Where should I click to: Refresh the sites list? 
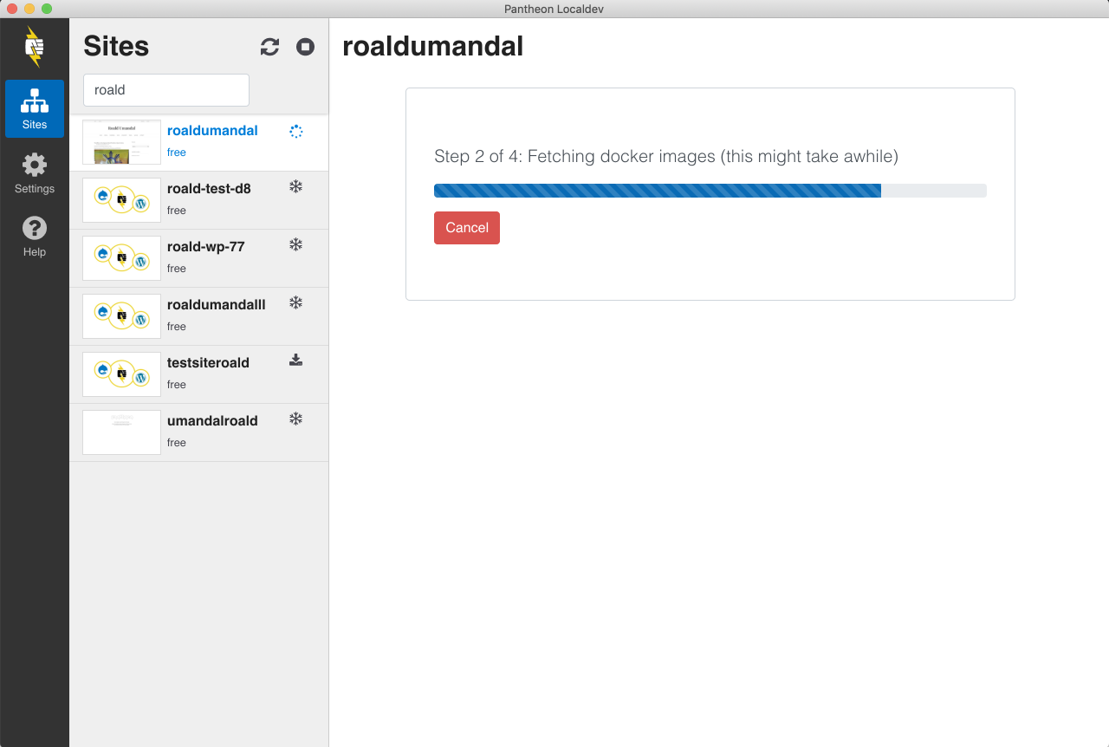coord(270,47)
